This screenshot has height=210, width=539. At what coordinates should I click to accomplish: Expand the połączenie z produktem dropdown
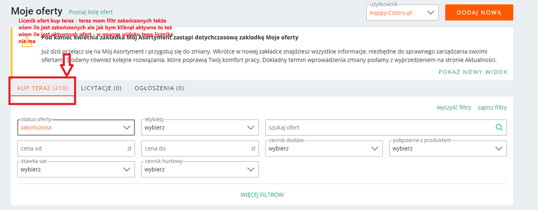point(448,148)
